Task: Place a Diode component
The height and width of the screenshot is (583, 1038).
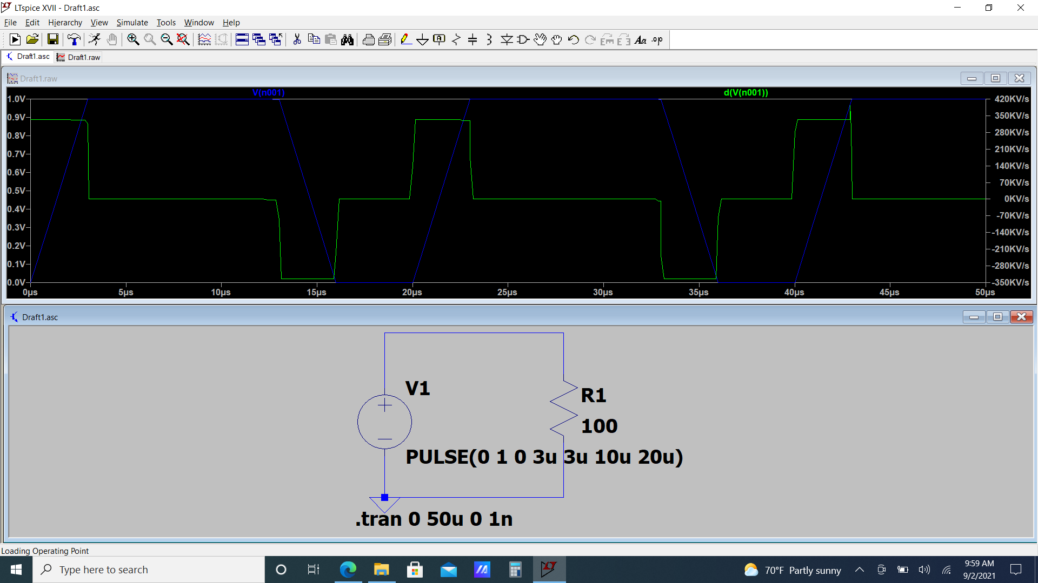Action: click(x=507, y=39)
